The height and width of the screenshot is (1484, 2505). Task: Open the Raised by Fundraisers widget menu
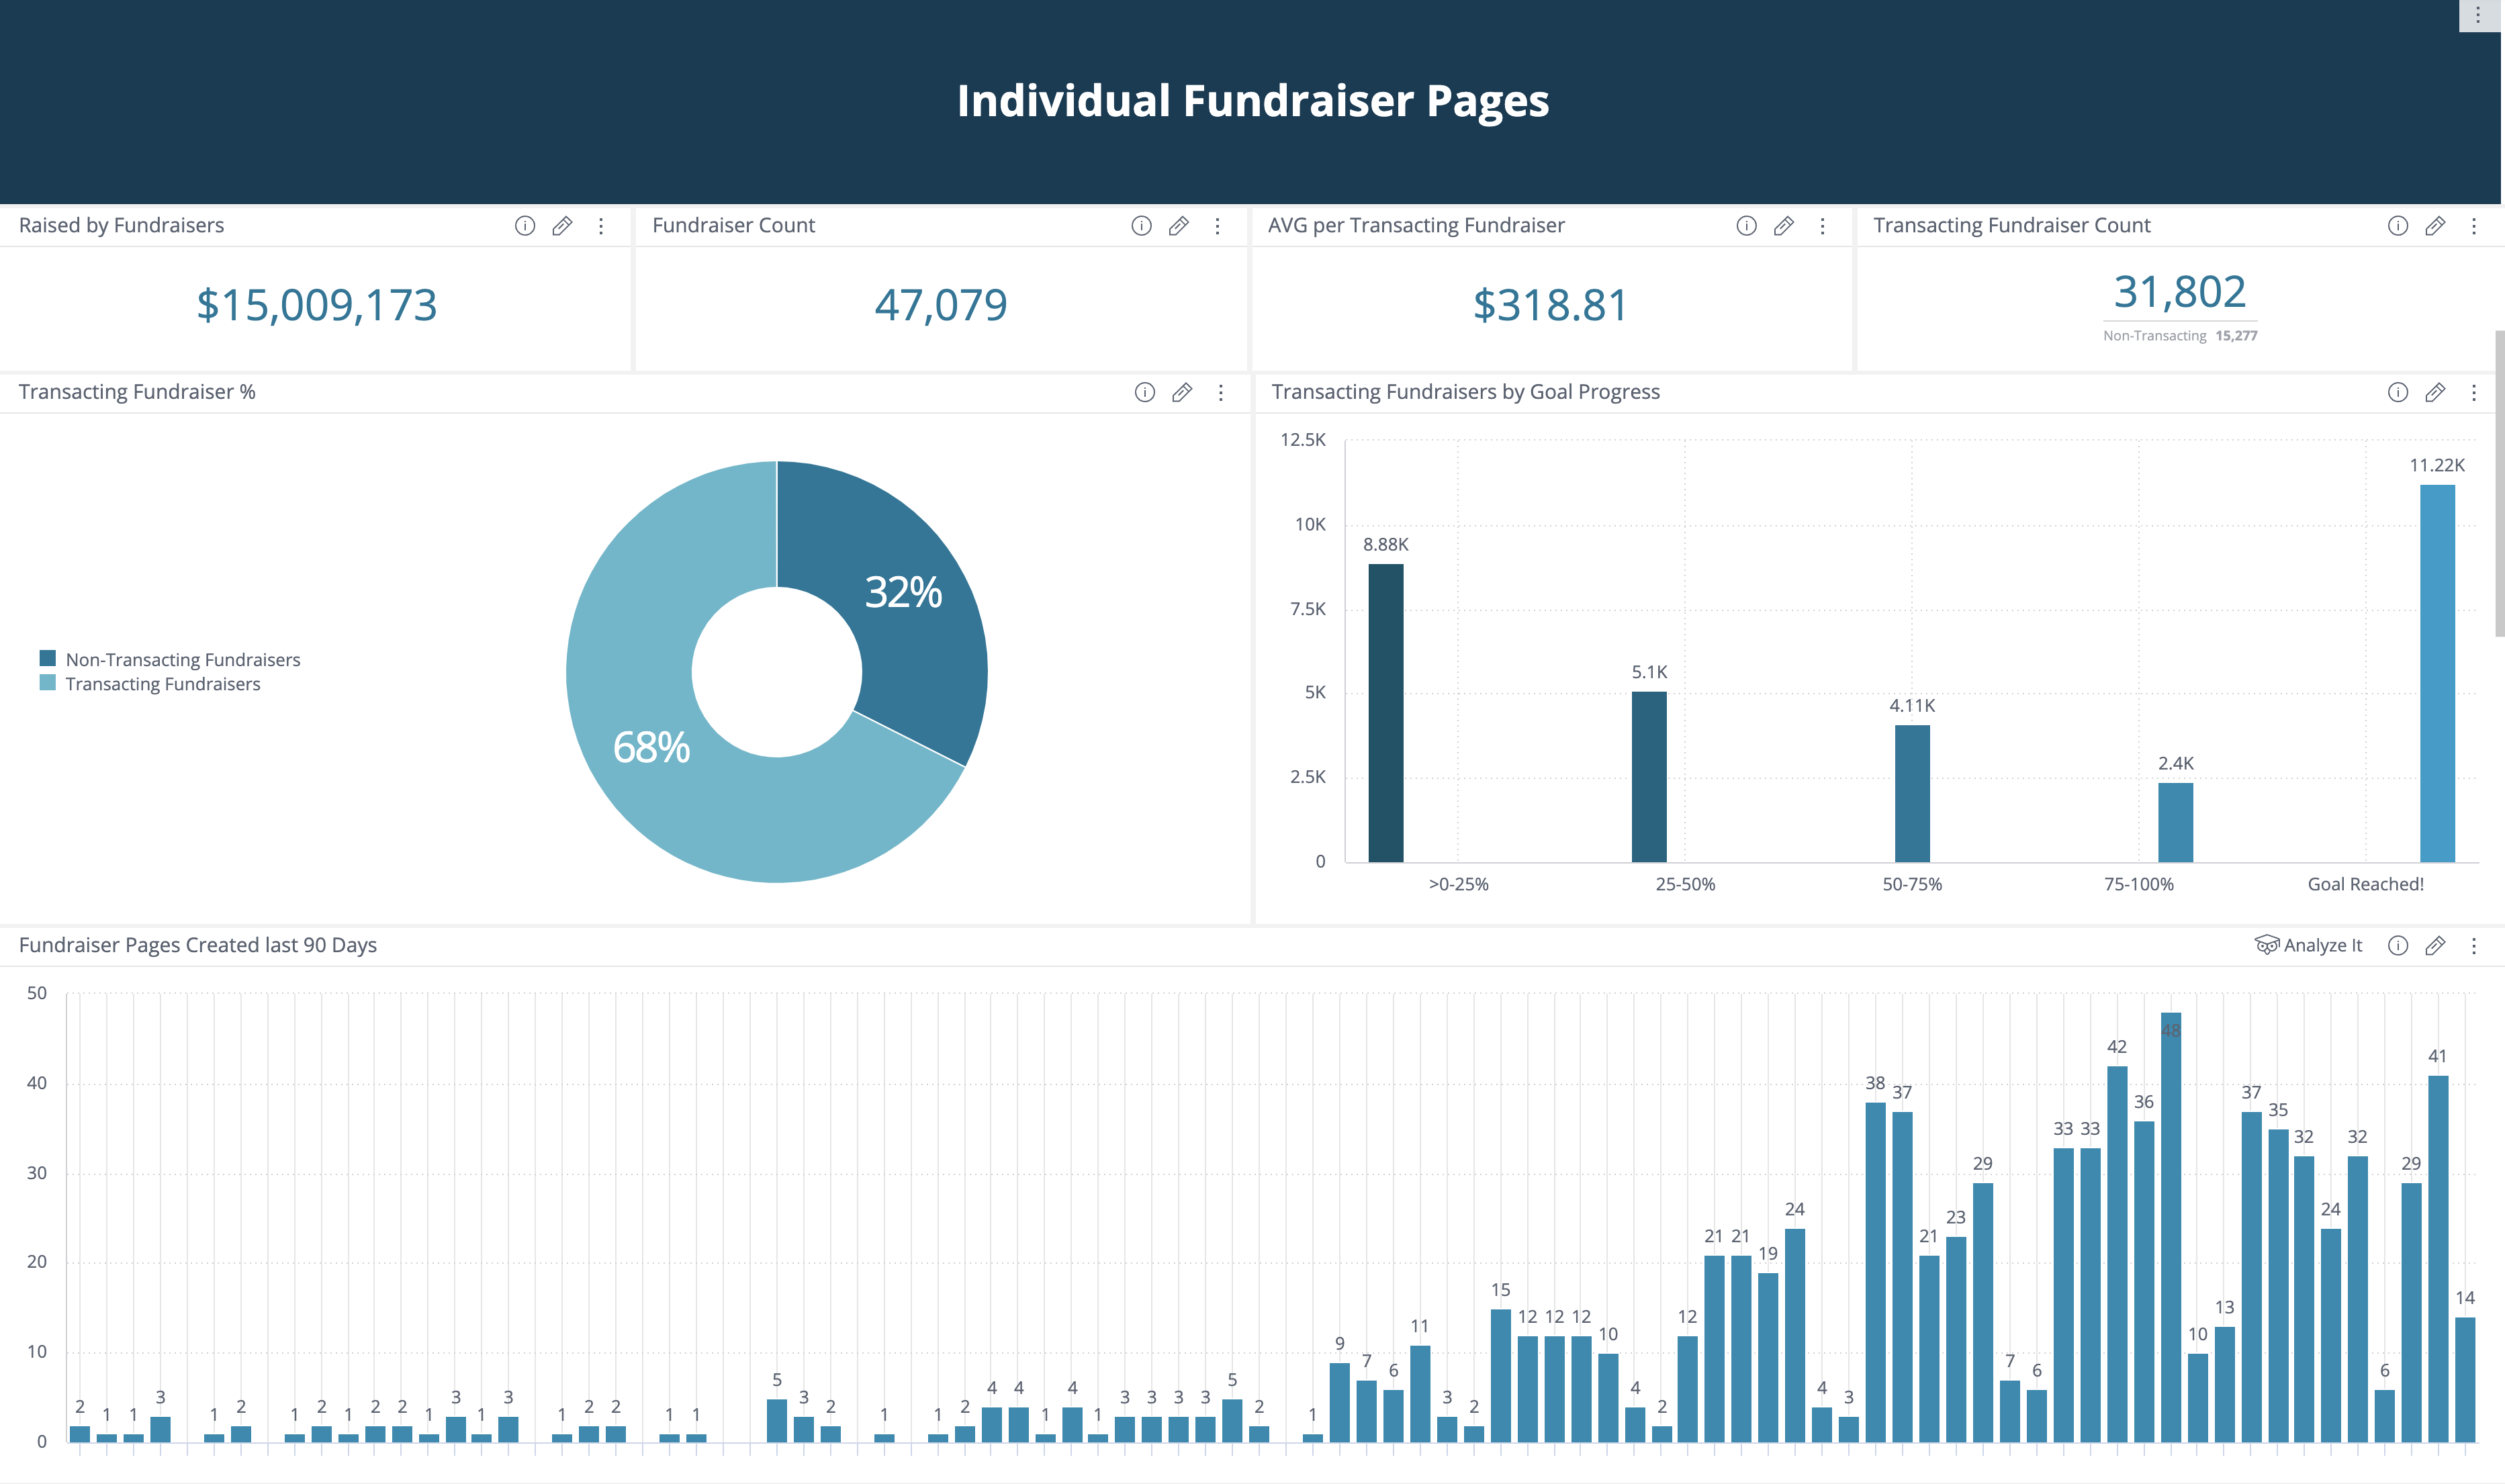(601, 226)
